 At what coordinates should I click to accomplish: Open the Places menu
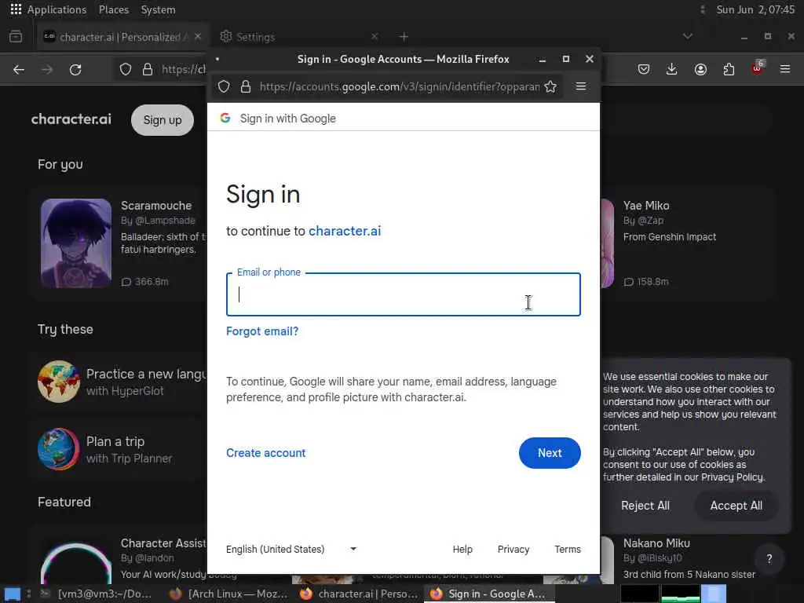tap(114, 9)
